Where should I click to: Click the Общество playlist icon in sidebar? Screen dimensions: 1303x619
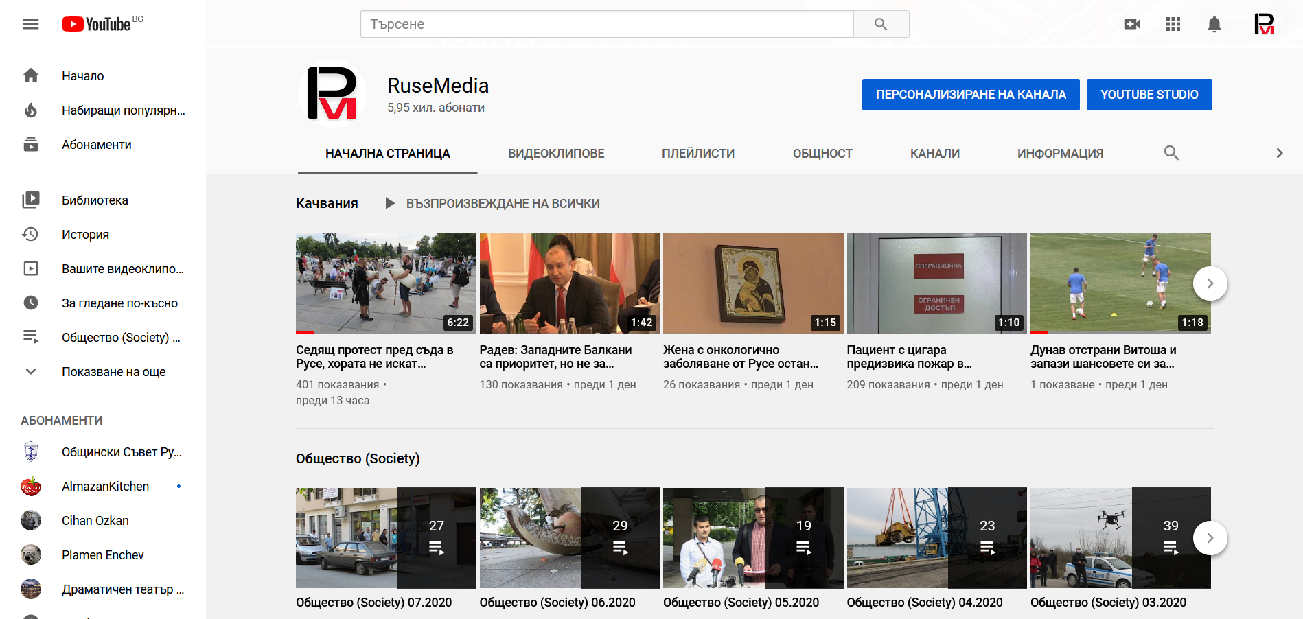click(x=31, y=337)
